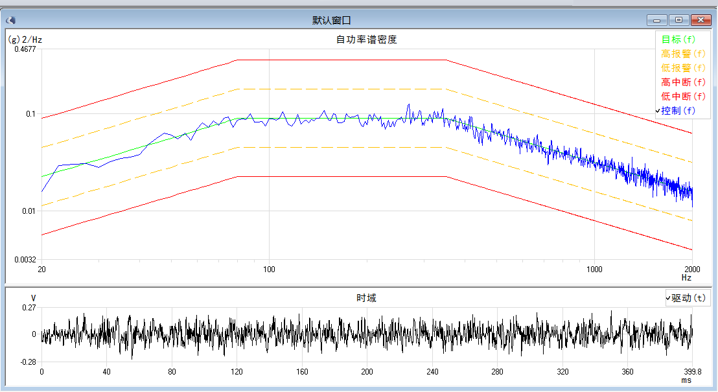Click the window icon in title bar
This screenshot has width=718, height=392.
[10, 20]
